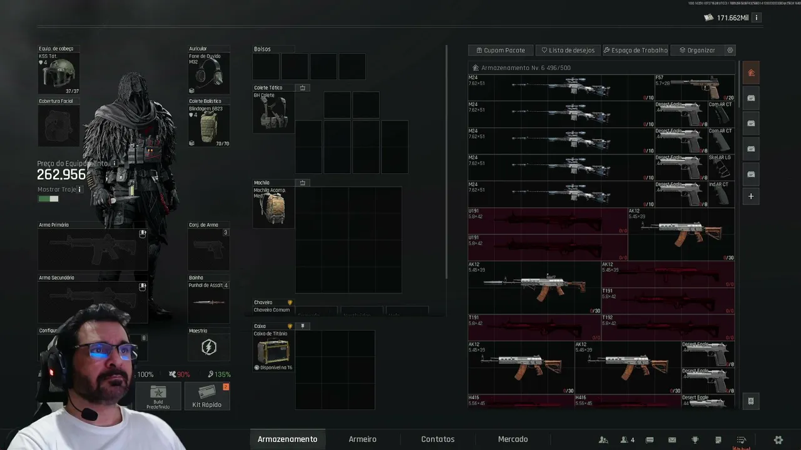Viewport: 801px width, 450px height.
Task: Select the T192 rifle in storage
Action: click(668, 327)
